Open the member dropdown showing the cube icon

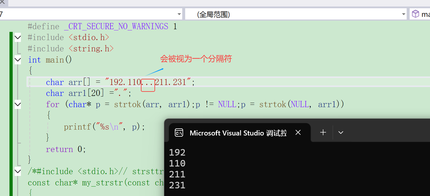click(x=420, y=14)
